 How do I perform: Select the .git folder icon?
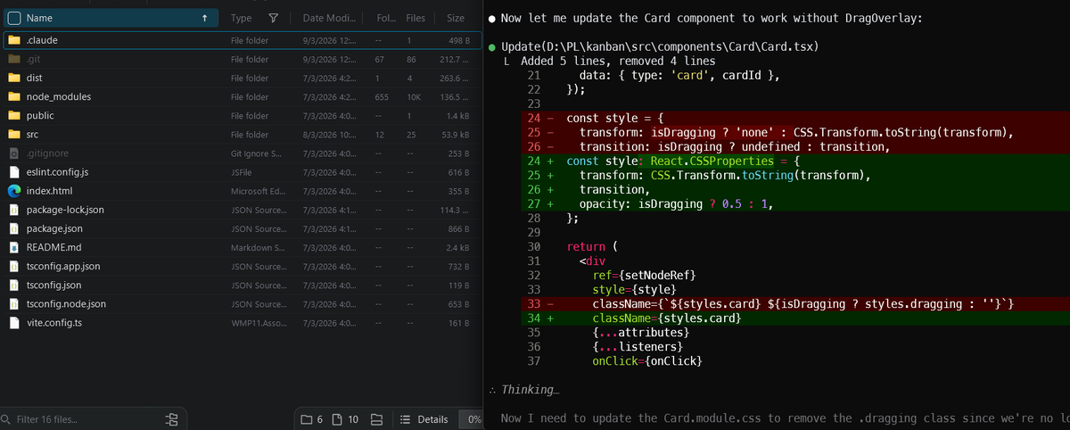click(x=14, y=59)
